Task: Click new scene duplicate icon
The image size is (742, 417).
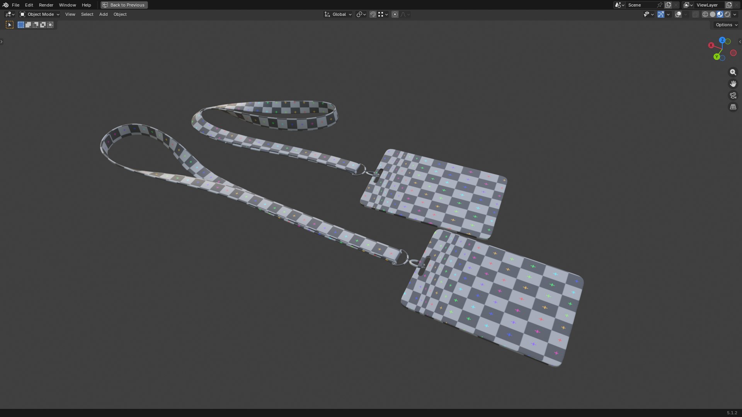Action: tap(668, 5)
